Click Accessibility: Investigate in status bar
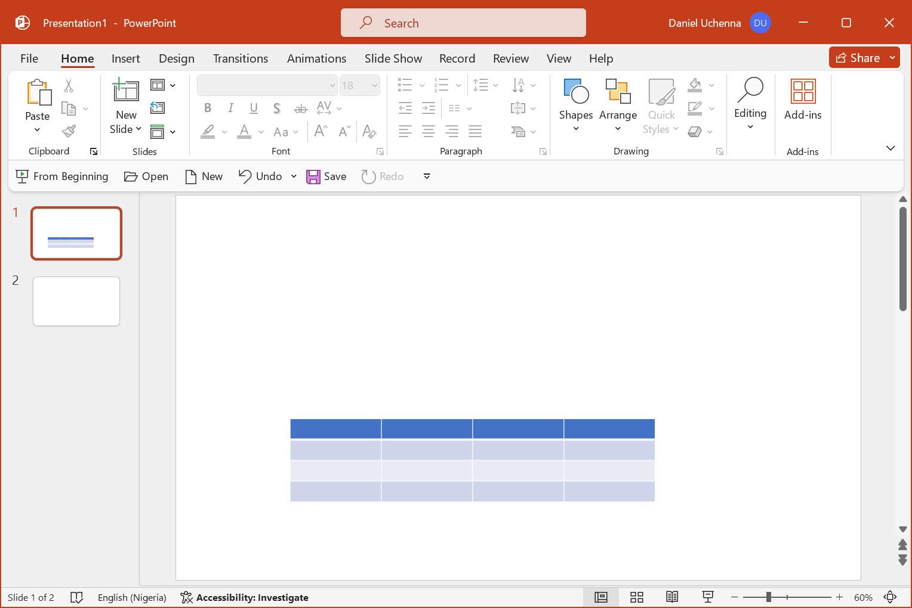912x608 pixels. pyautogui.click(x=245, y=597)
